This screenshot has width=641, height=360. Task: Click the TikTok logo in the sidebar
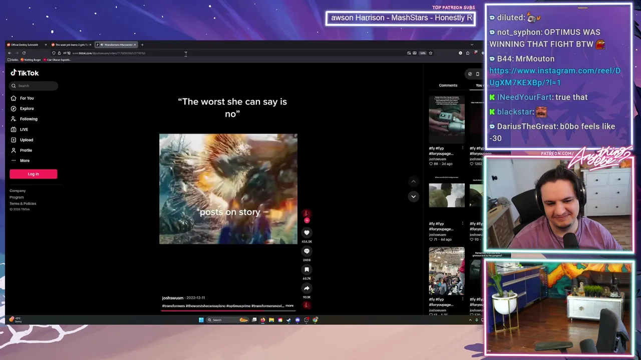coord(25,73)
